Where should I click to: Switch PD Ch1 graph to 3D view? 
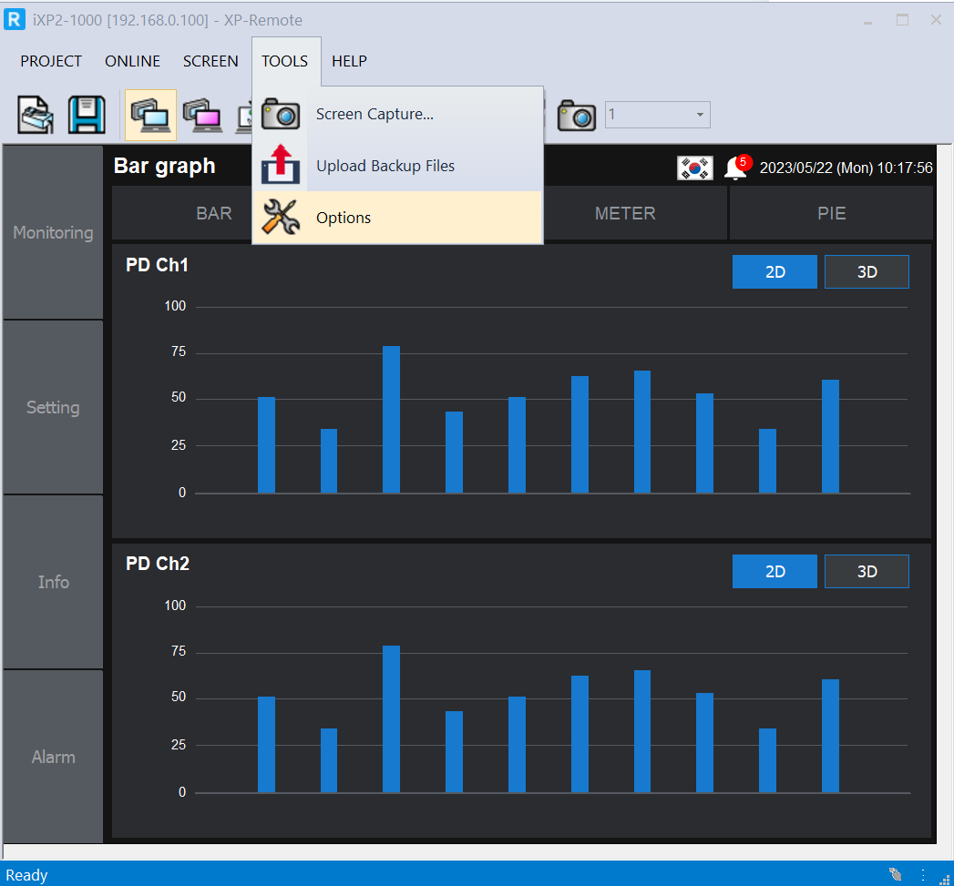coord(866,271)
